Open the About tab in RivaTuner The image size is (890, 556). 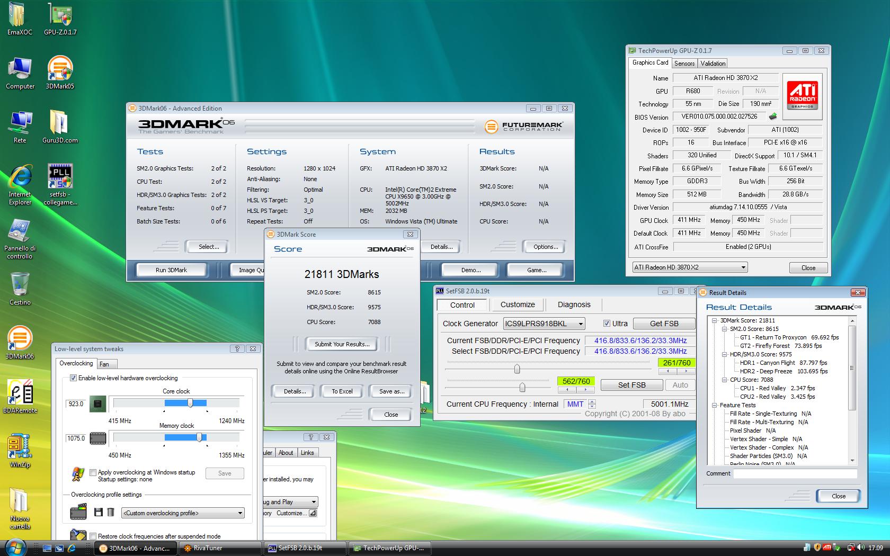click(286, 453)
